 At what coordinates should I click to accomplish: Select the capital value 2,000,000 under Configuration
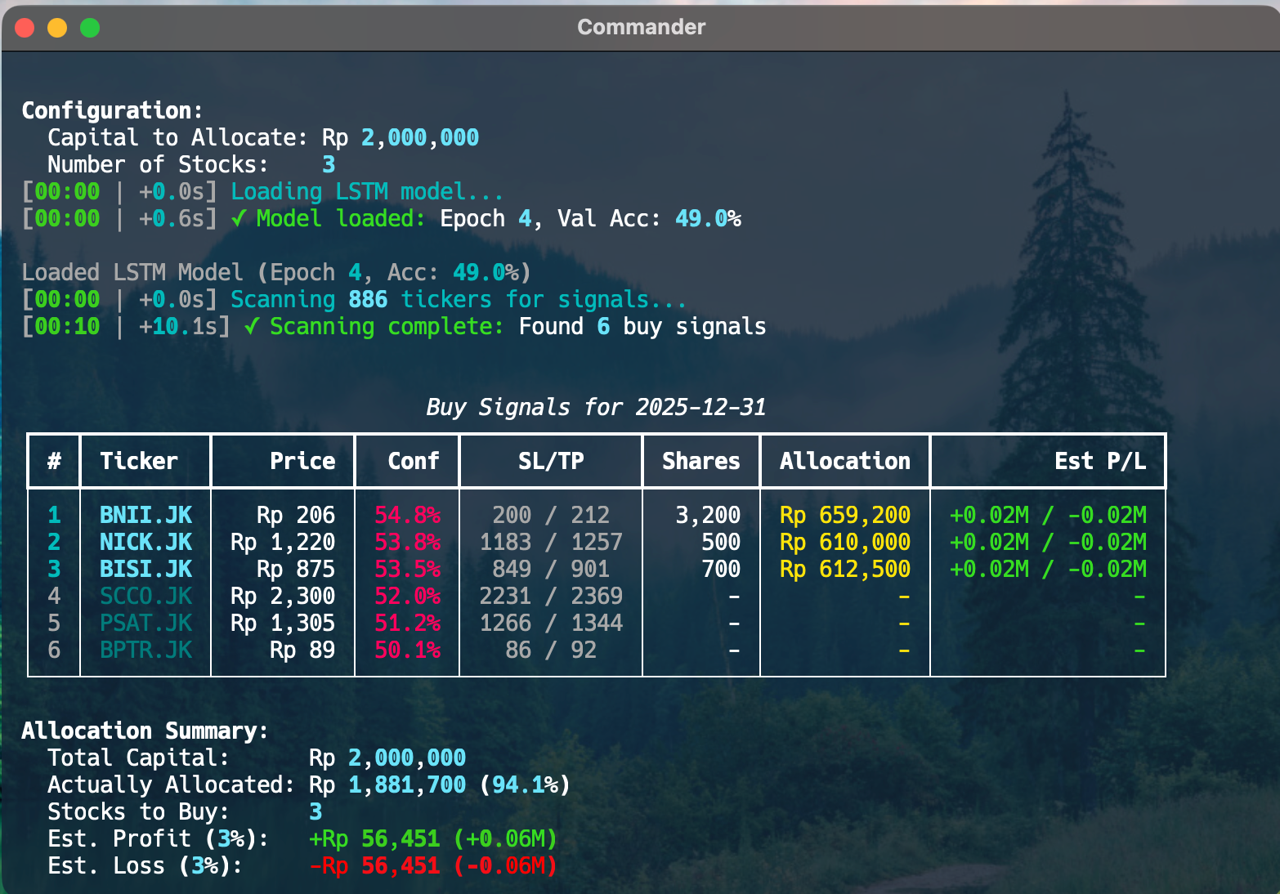coord(420,137)
